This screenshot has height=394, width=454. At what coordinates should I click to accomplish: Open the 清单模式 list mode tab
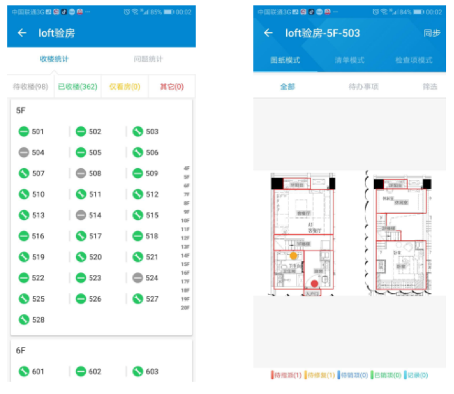click(x=349, y=60)
